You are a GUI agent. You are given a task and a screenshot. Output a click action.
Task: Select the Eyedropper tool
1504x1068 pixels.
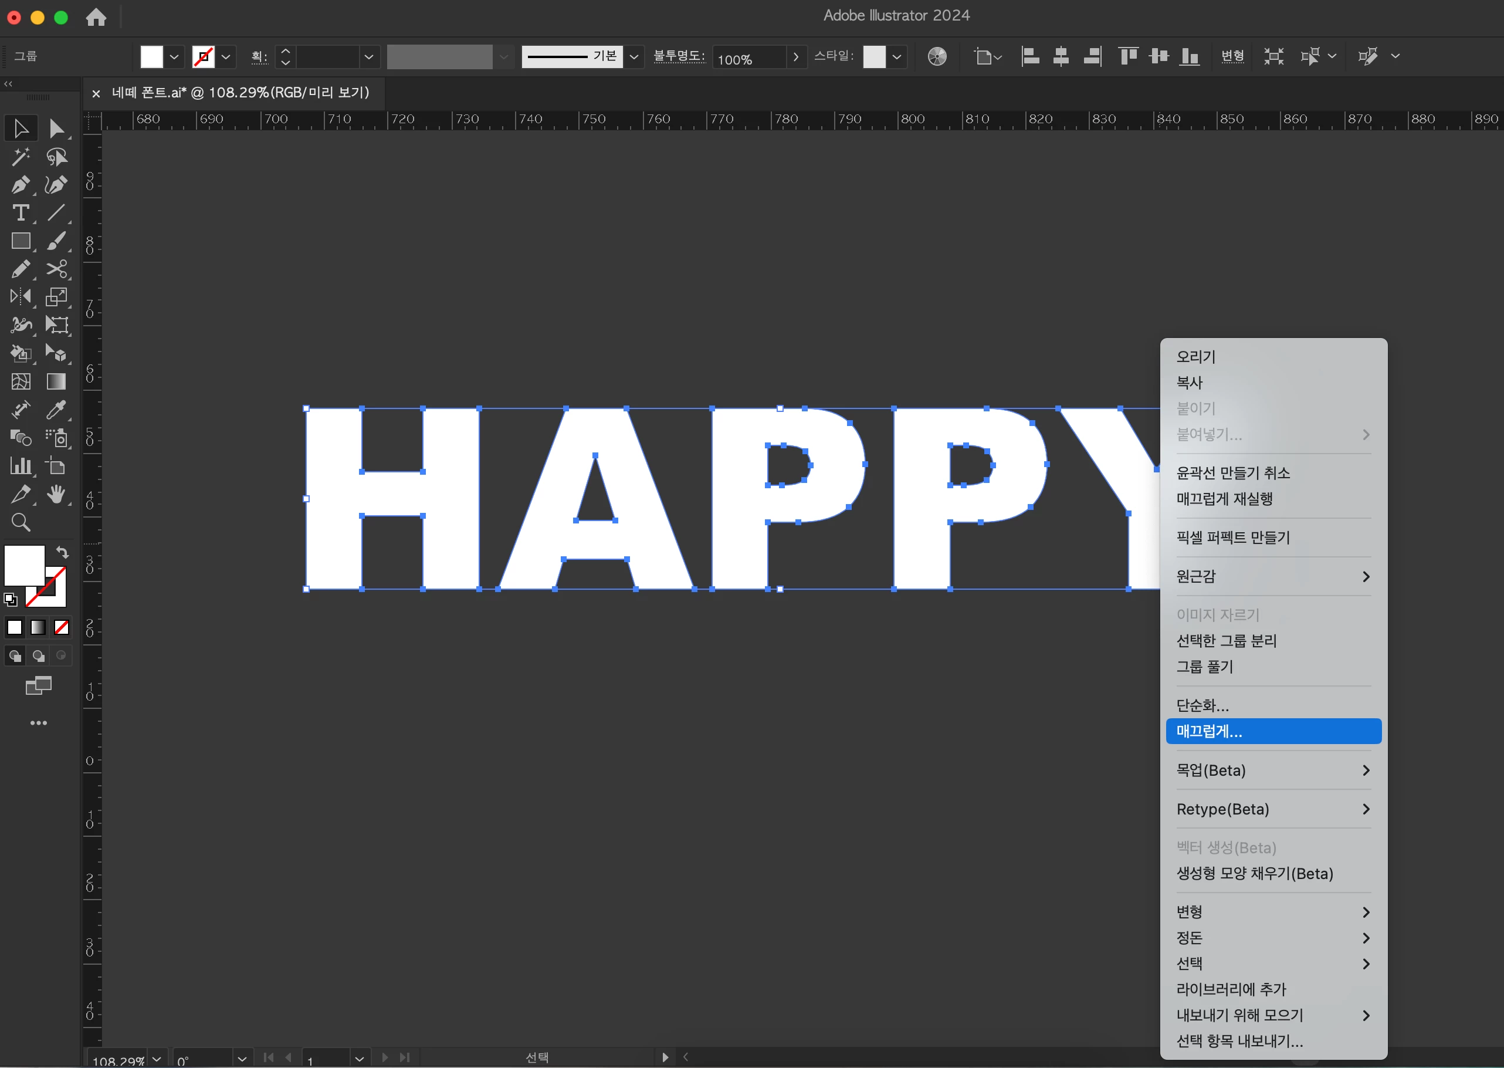[x=56, y=410]
